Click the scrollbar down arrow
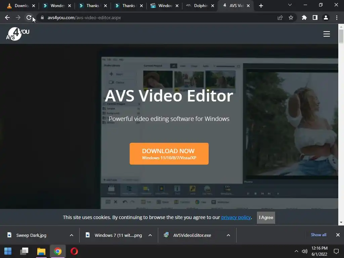The height and width of the screenshot is (258, 344). tap(341, 222)
